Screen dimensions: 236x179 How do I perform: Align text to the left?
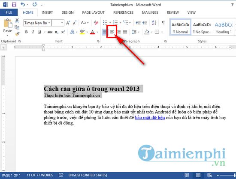pyautogui.click(x=104, y=32)
